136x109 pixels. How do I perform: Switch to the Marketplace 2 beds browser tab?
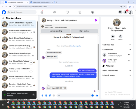42,2
